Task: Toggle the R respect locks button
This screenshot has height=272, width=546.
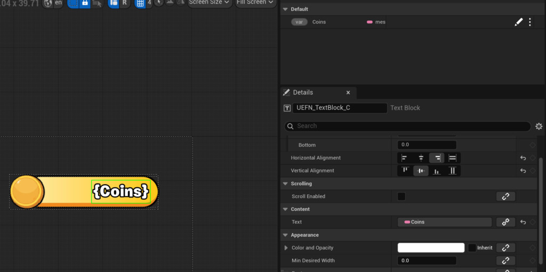Action: tap(125, 3)
